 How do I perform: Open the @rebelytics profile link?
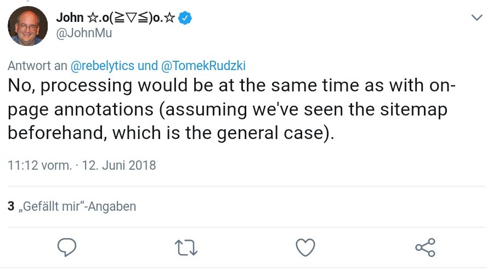[x=102, y=66]
